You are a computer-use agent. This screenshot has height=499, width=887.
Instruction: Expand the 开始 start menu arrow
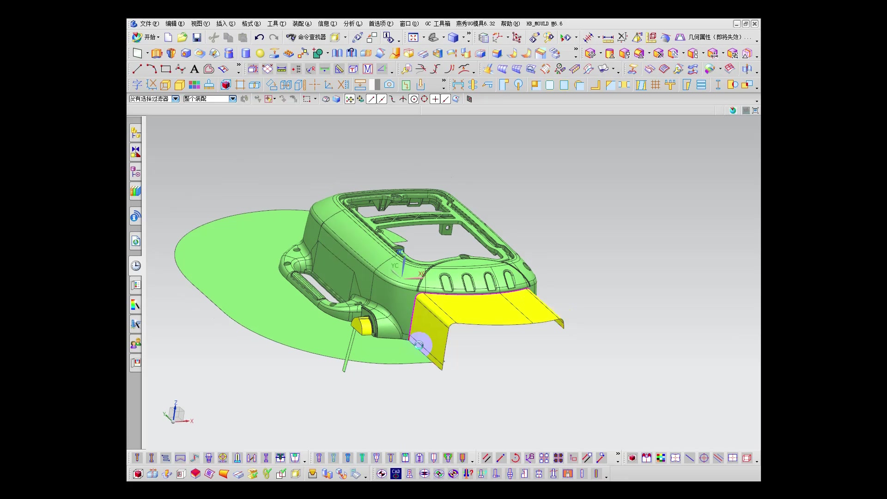(x=158, y=37)
